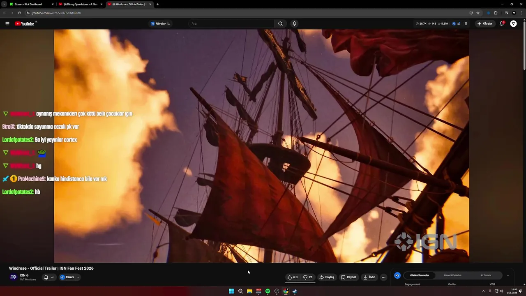Open Spotify from taskbar
This screenshot has width=526, height=296.
(268, 291)
